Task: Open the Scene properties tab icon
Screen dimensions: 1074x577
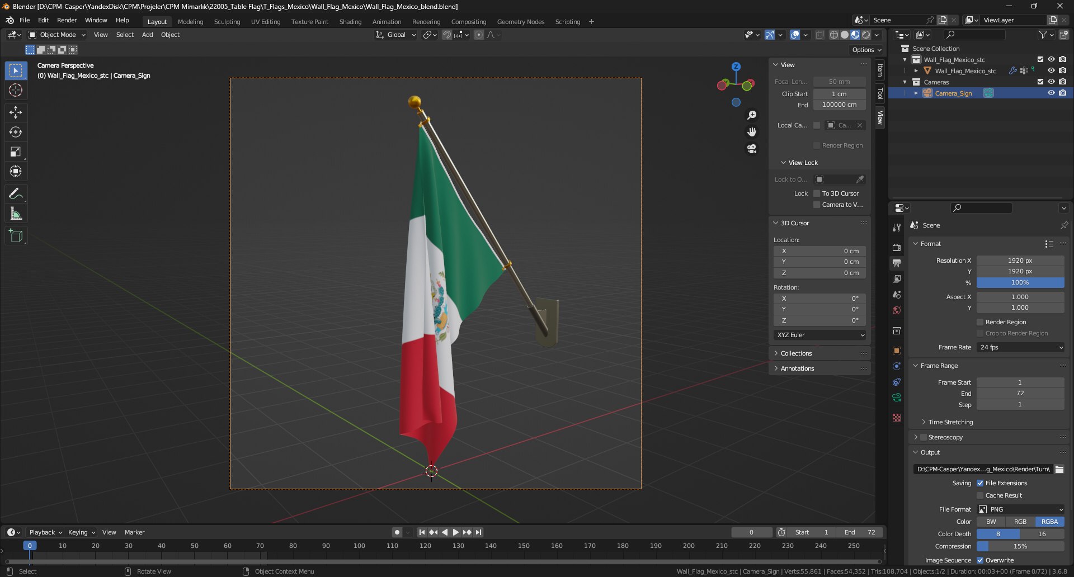Action: tap(897, 294)
